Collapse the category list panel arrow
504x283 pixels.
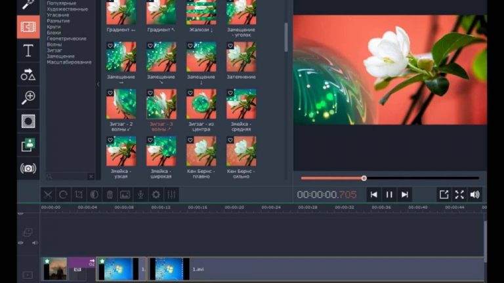point(98,85)
